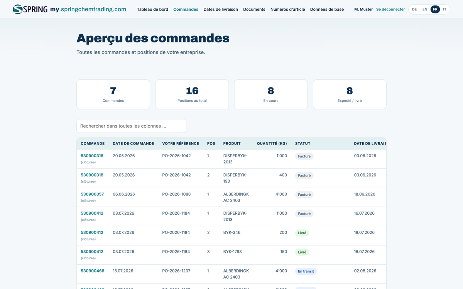This screenshot has height=289, width=463.
Task: Click the Livré badge in the BYK-346 row
Action: tap(302, 233)
